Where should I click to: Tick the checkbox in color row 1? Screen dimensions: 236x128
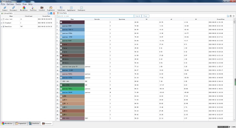[x=61, y=22]
